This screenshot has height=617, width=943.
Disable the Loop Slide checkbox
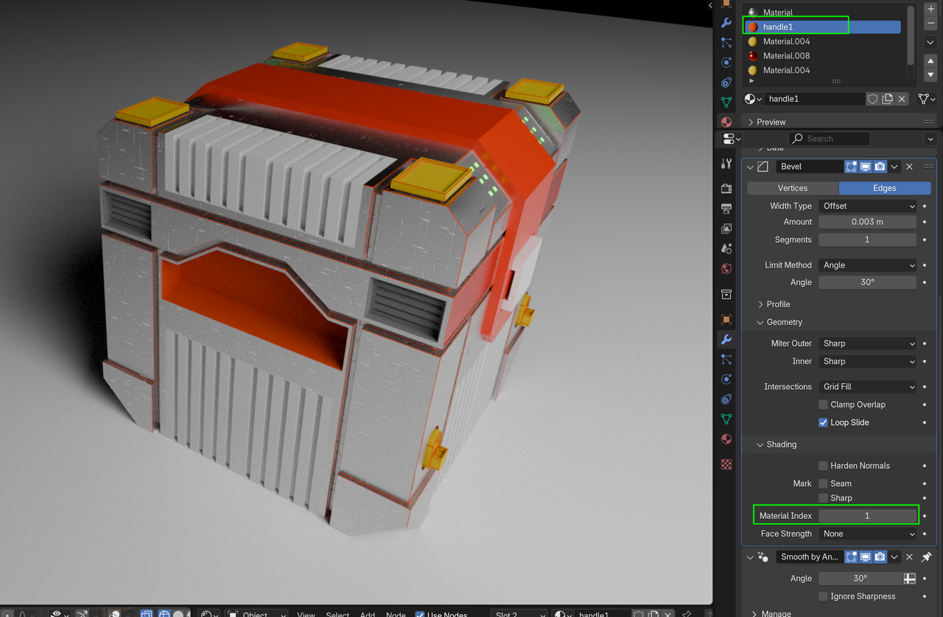pos(823,422)
